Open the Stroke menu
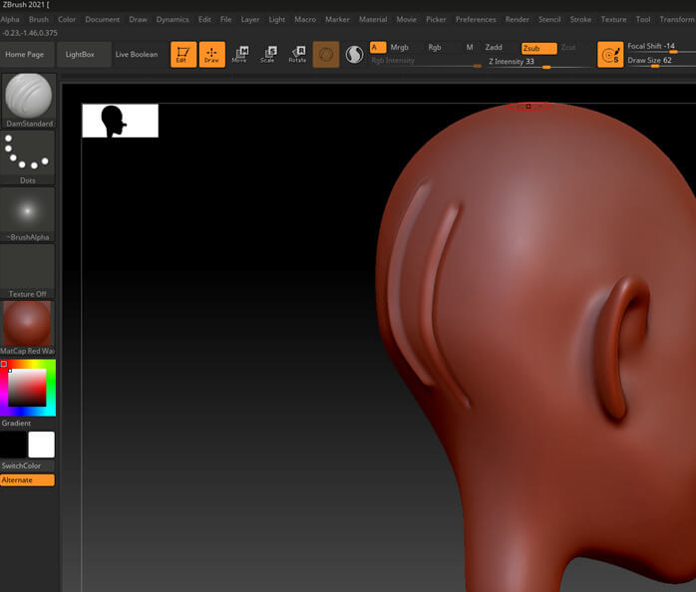 coord(580,19)
